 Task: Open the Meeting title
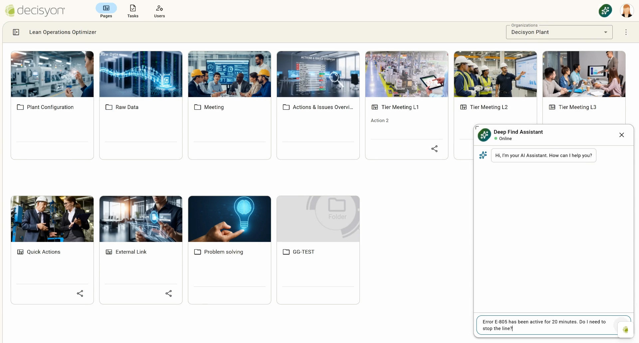click(x=214, y=107)
